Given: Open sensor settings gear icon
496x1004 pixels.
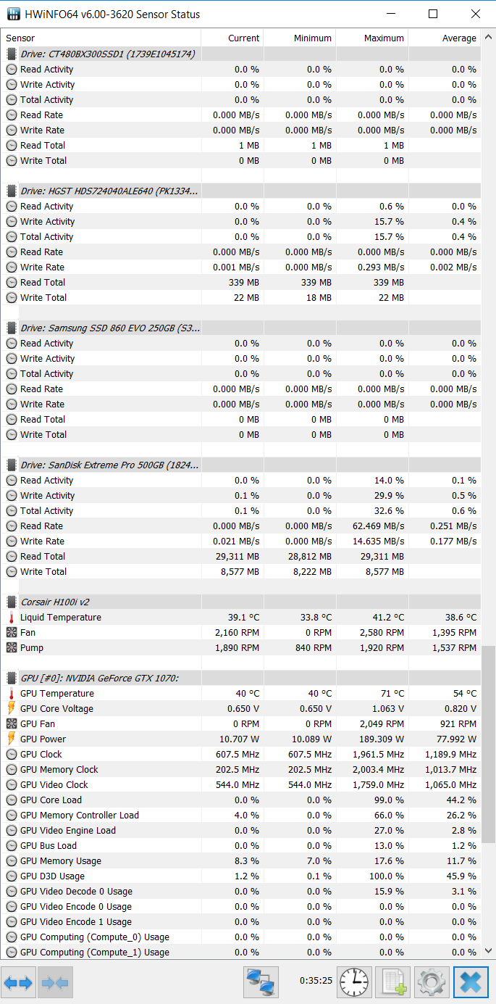Looking at the screenshot, I should pyautogui.click(x=432, y=982).
